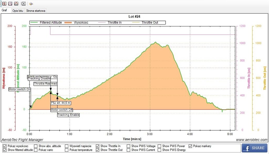
Task: Disable the Pokaz markery checkbox
Action: (x=190, y=146)
